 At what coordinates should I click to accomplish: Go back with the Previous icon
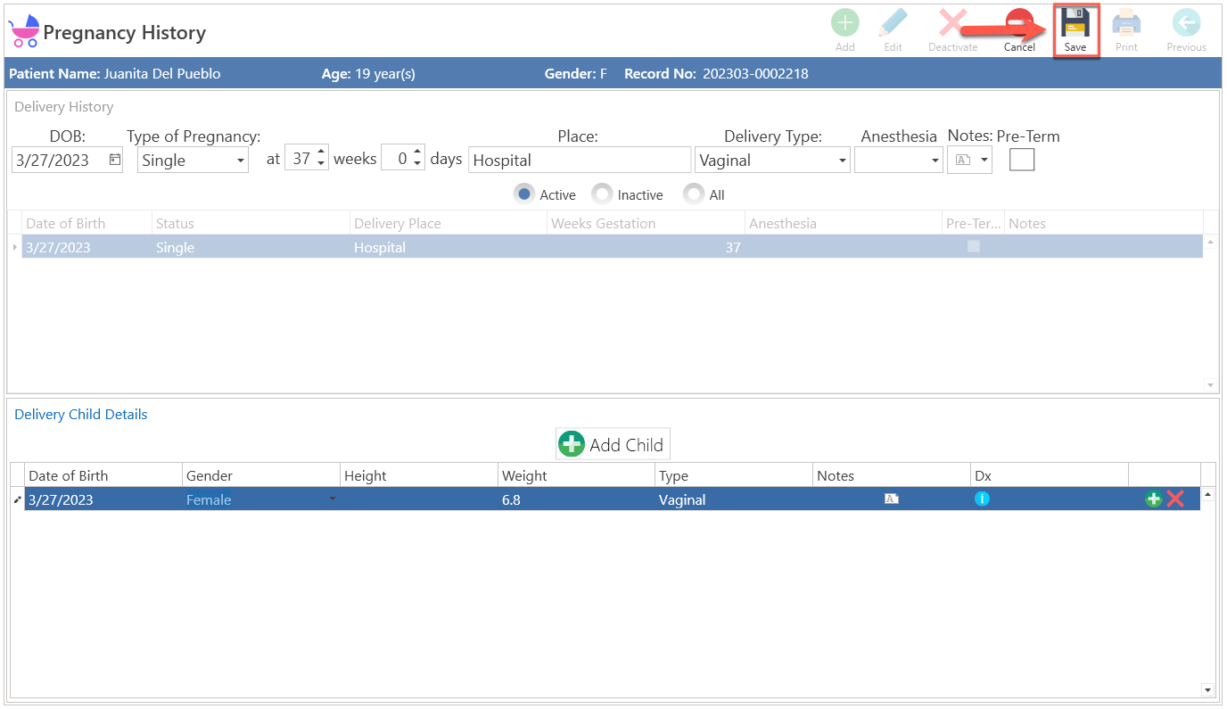tap(1186, 23)
